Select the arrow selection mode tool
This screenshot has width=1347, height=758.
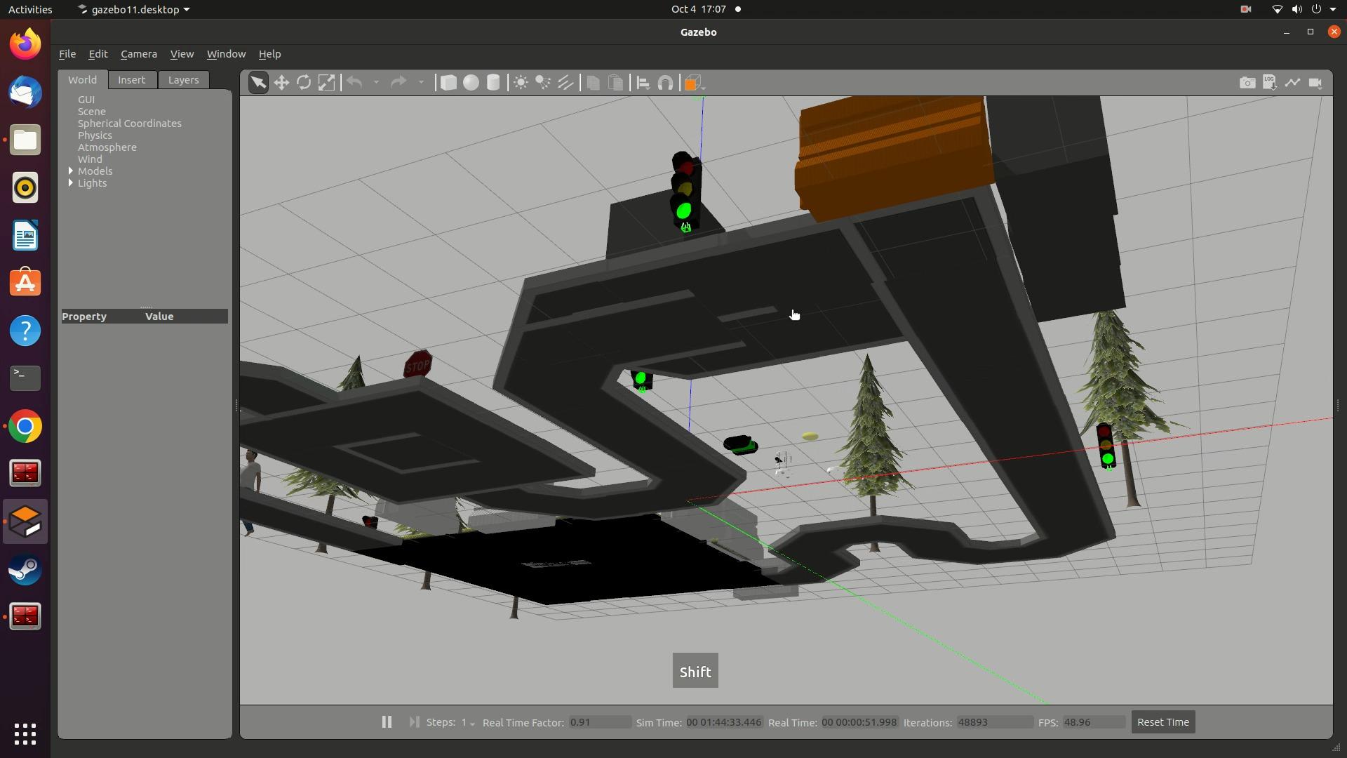click(x=258, y=83)
